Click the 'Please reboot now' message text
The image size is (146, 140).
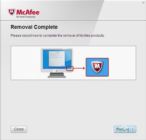pos(58,36)
